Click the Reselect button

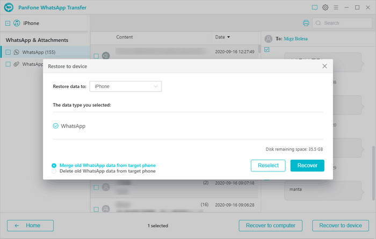click(268, 166)
